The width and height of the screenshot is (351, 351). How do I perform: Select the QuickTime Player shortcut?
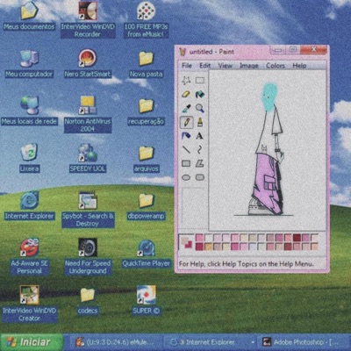click(x=146, y=254)
